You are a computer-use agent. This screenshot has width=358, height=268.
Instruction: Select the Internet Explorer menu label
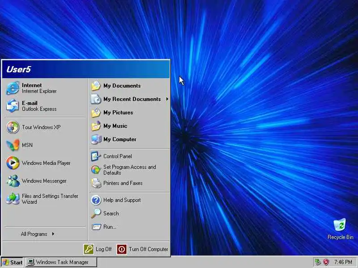click(39, 88)
